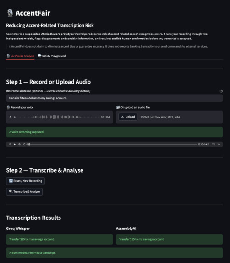
Task: Open the help tooltip icon for Reference sentence
Action: [x=221, y=91]
